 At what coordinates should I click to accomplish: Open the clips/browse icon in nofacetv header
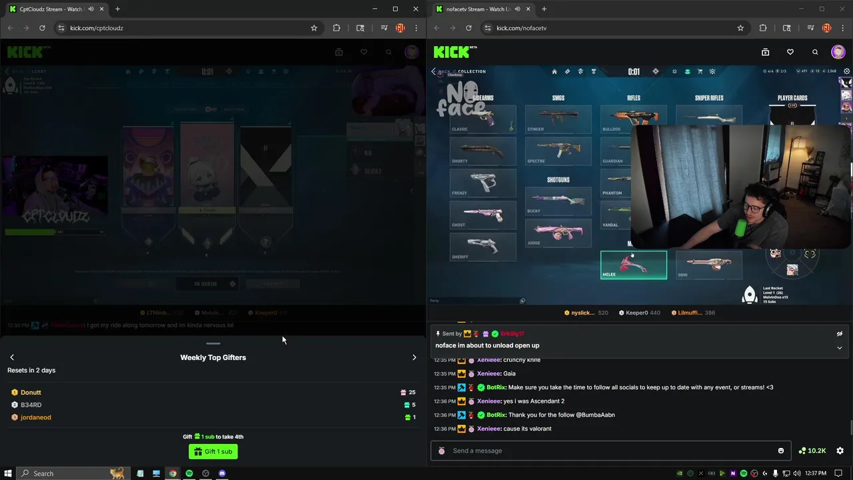point(765,52)
